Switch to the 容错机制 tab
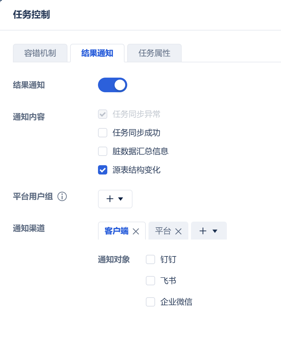Viewport: 281px width, 349px height. 40,53
